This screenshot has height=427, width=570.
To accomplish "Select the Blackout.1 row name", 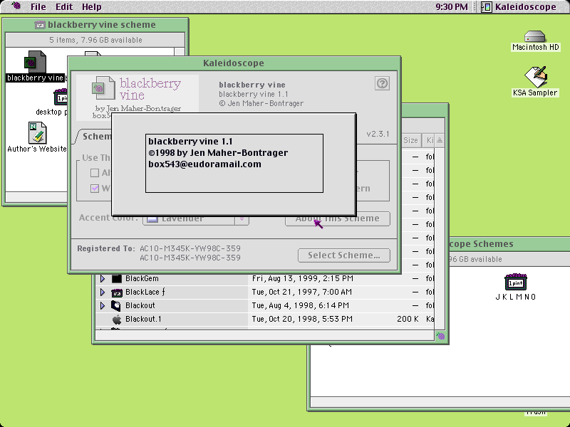I will pos(143,319).
